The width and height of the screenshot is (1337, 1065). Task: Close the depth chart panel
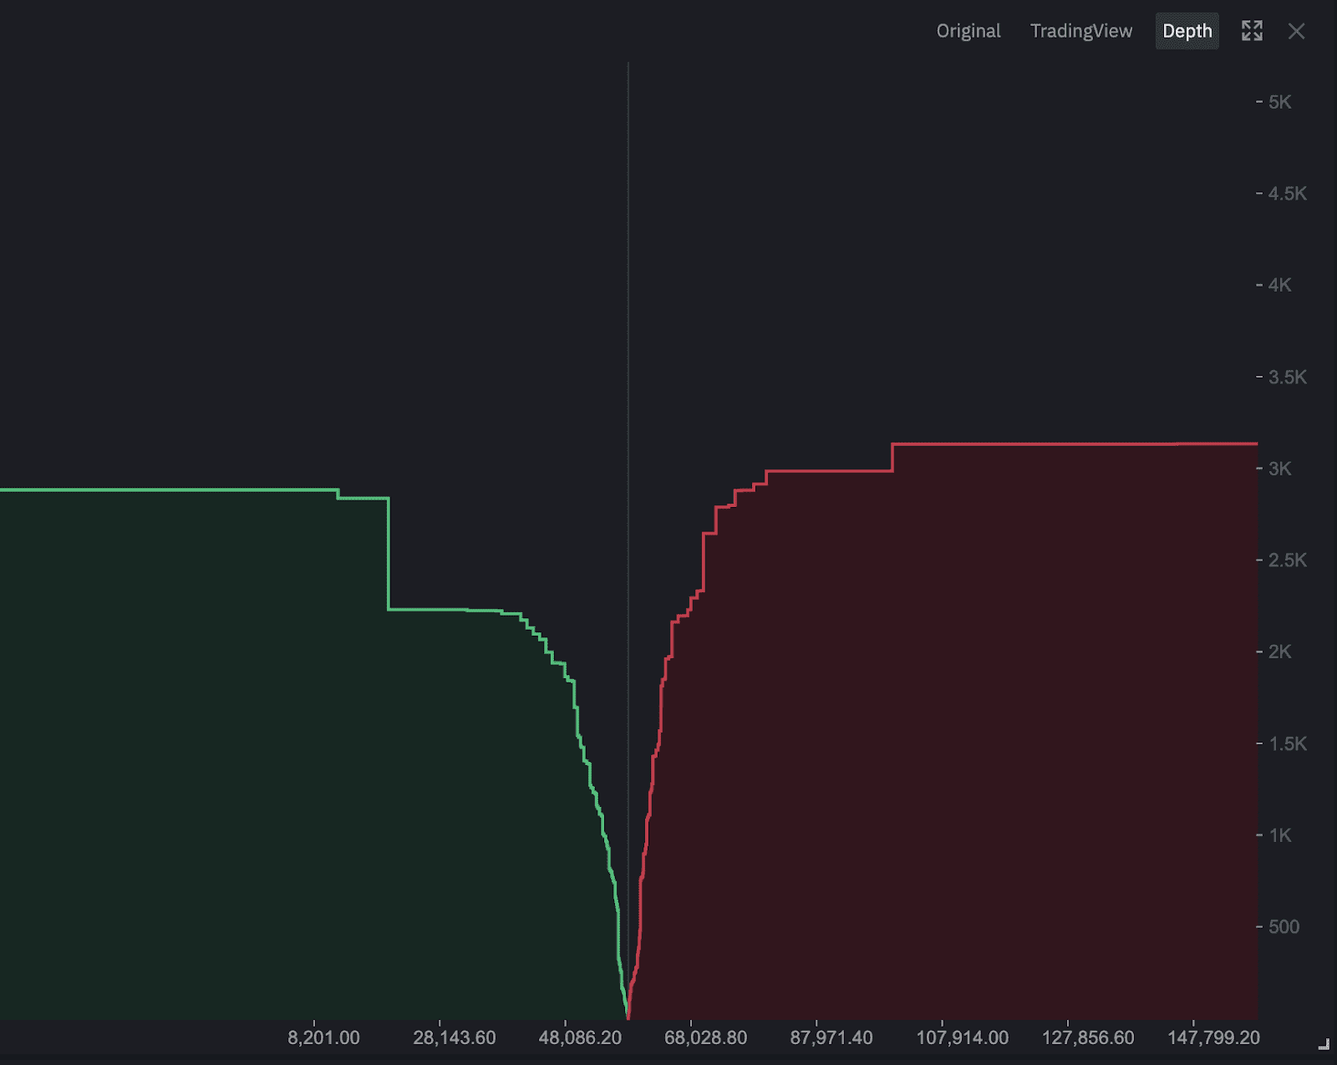(x=1296, y=31)
